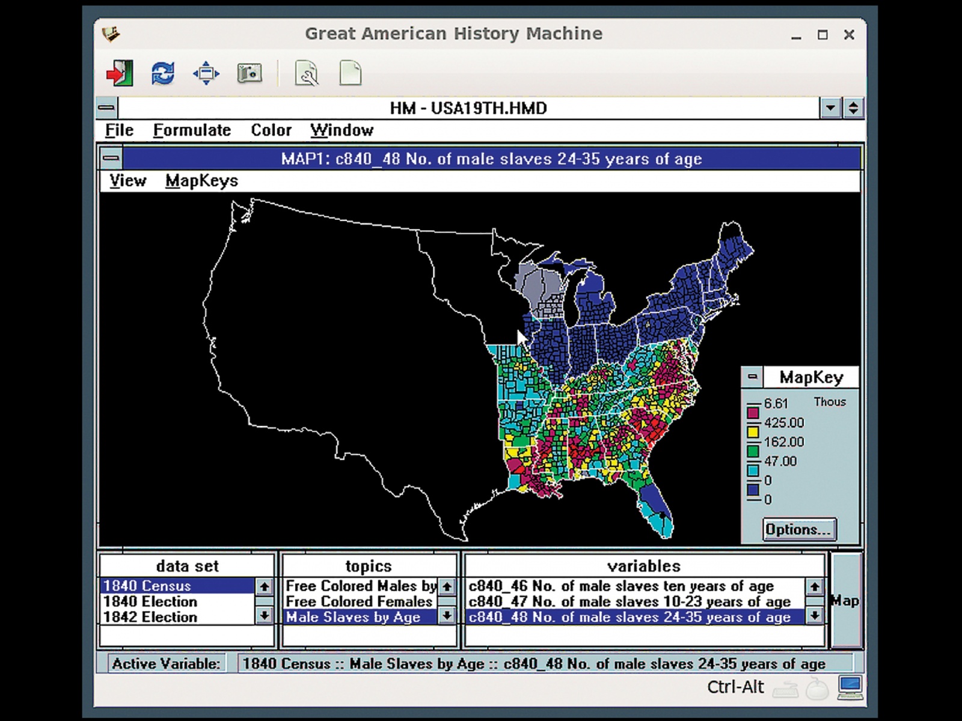Viewport: 962px width, 721px height.
Task: Click the HM window up-down restore arrow
Action: (x=853, y=108)
